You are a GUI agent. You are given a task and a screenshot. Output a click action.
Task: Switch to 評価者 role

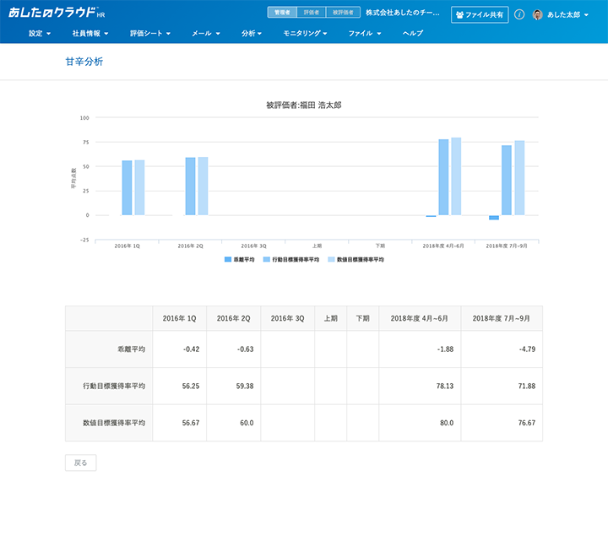pos(311,13)
